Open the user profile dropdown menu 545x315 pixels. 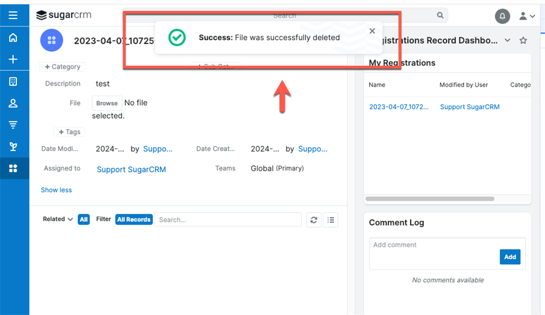click(x=527, y=16)
